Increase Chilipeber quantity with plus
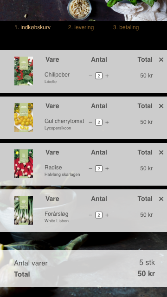The width and height of the screenshot is (167, 297). point(107,76)
